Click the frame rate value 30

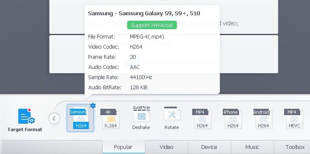tap(133, 57)
